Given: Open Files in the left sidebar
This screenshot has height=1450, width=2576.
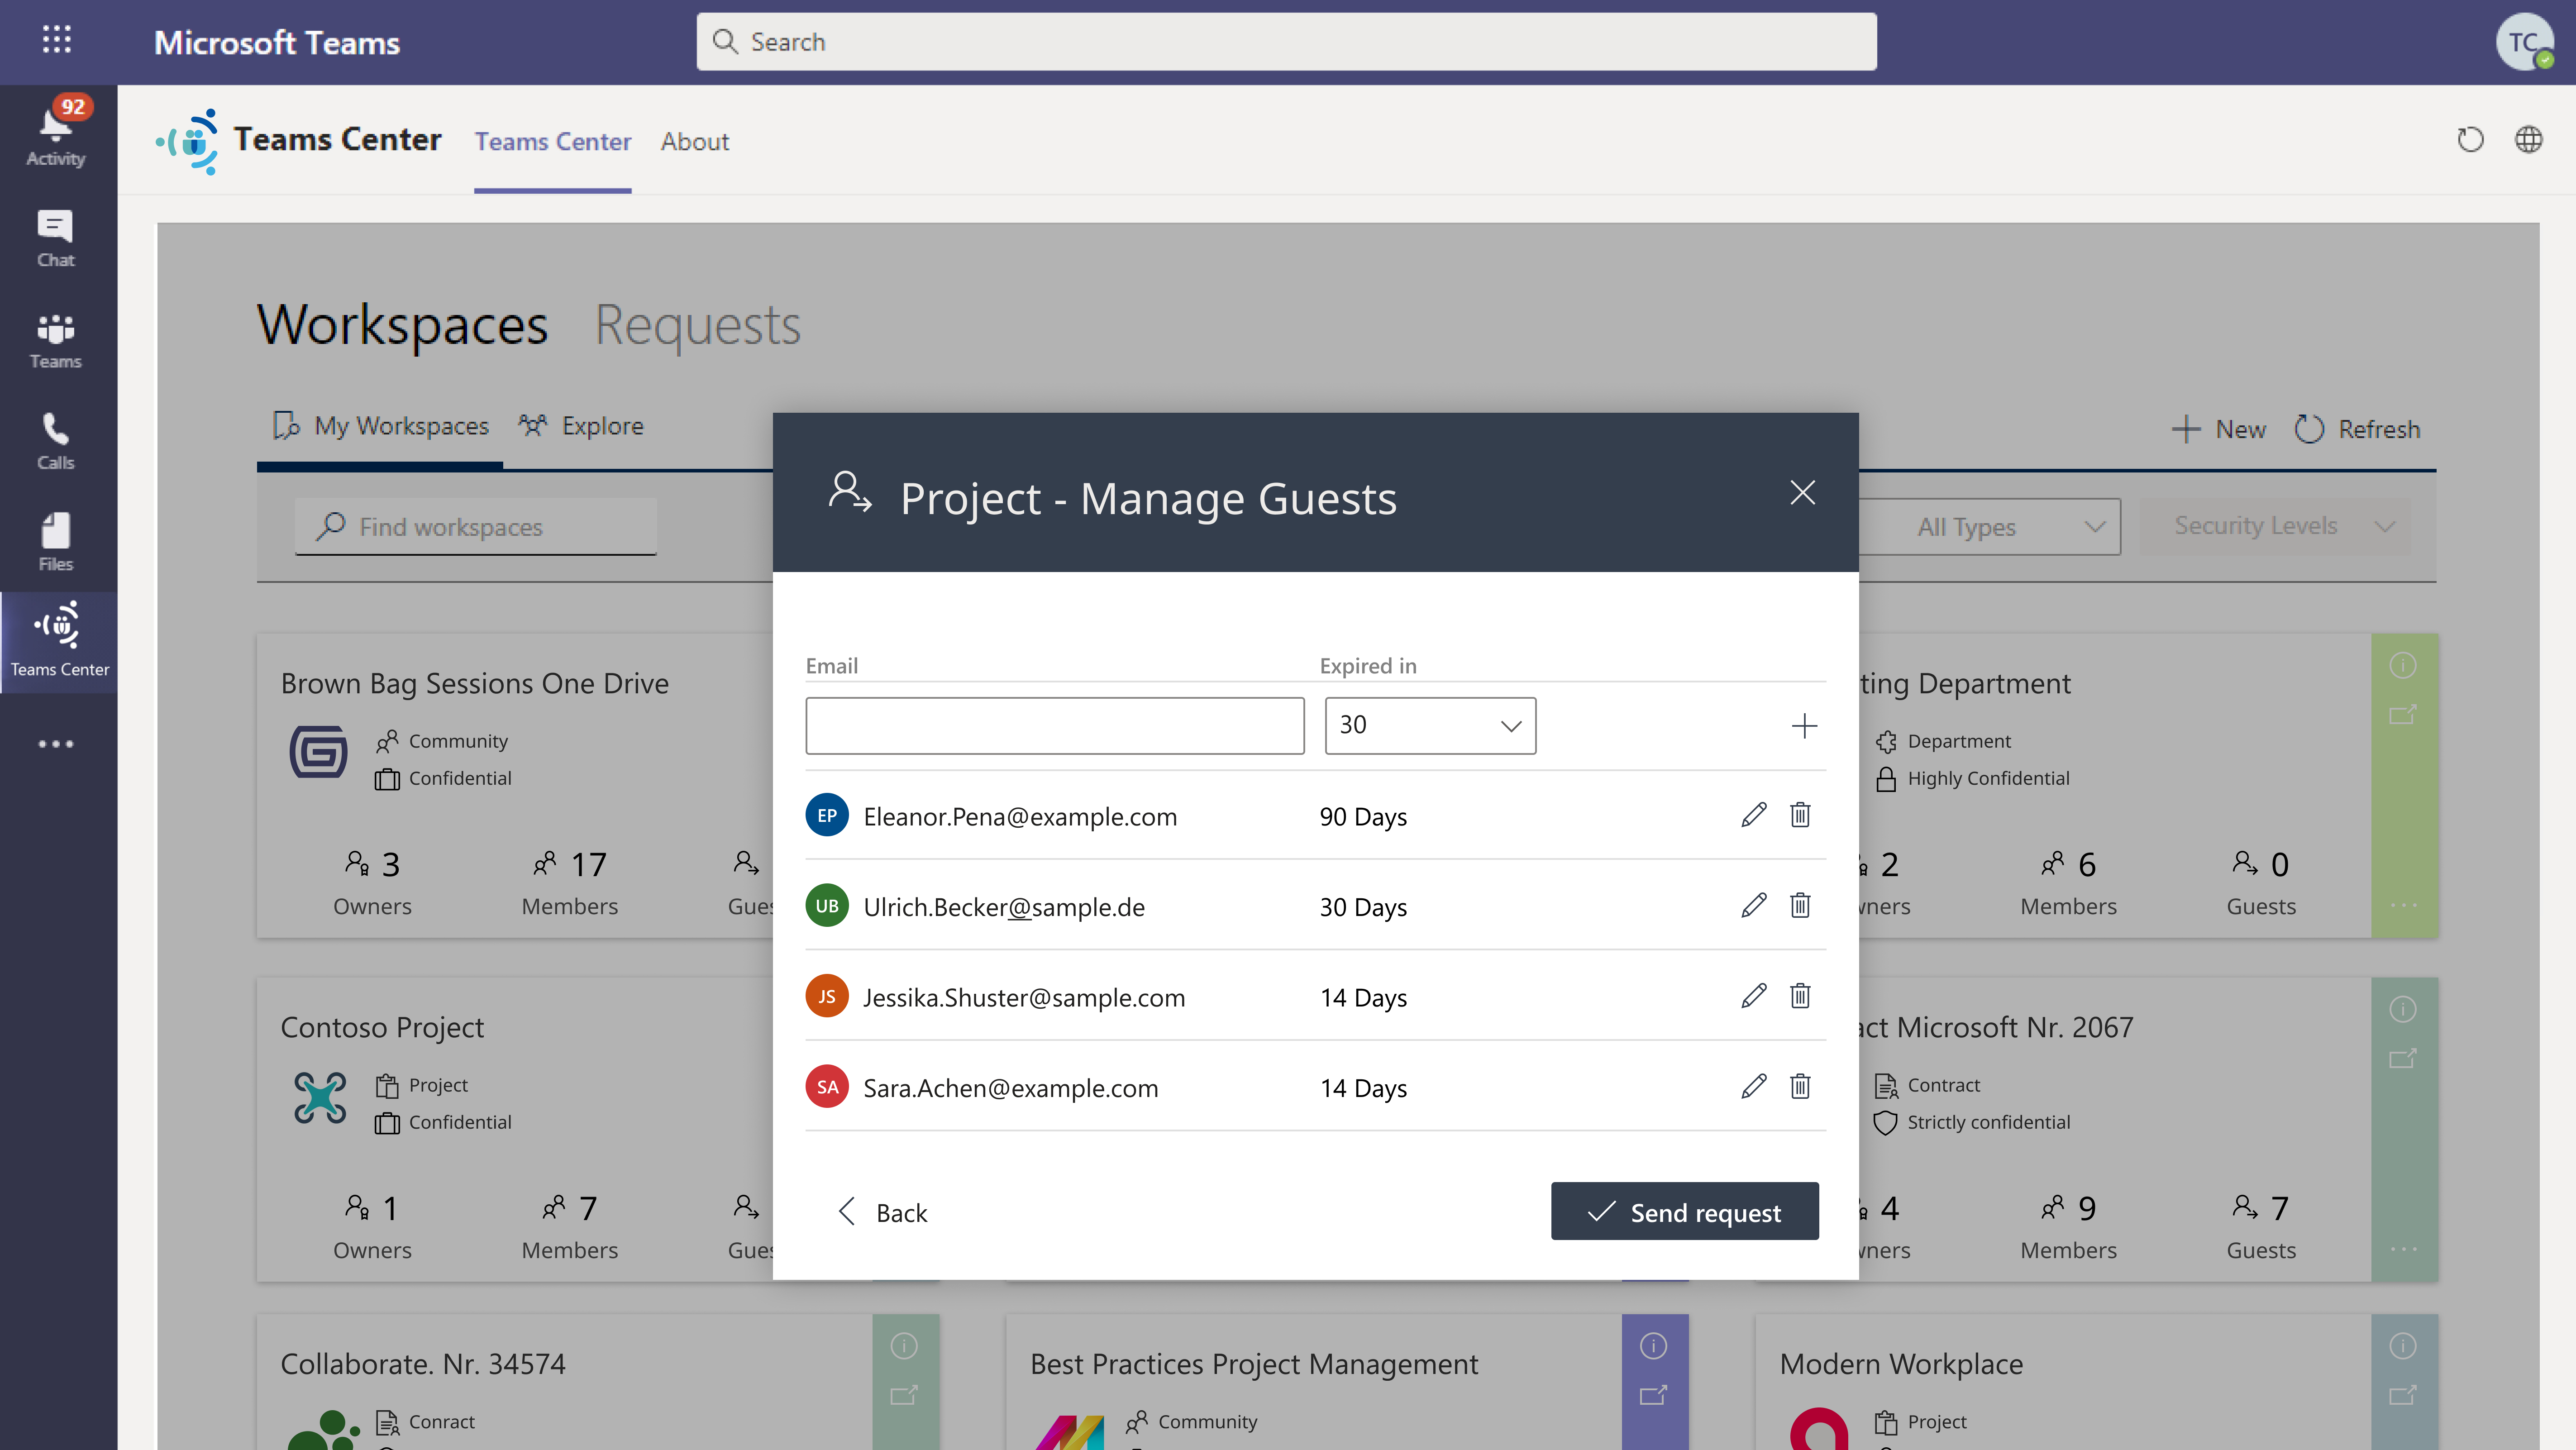Looking at the screenshot, I should tap(56, 543).
